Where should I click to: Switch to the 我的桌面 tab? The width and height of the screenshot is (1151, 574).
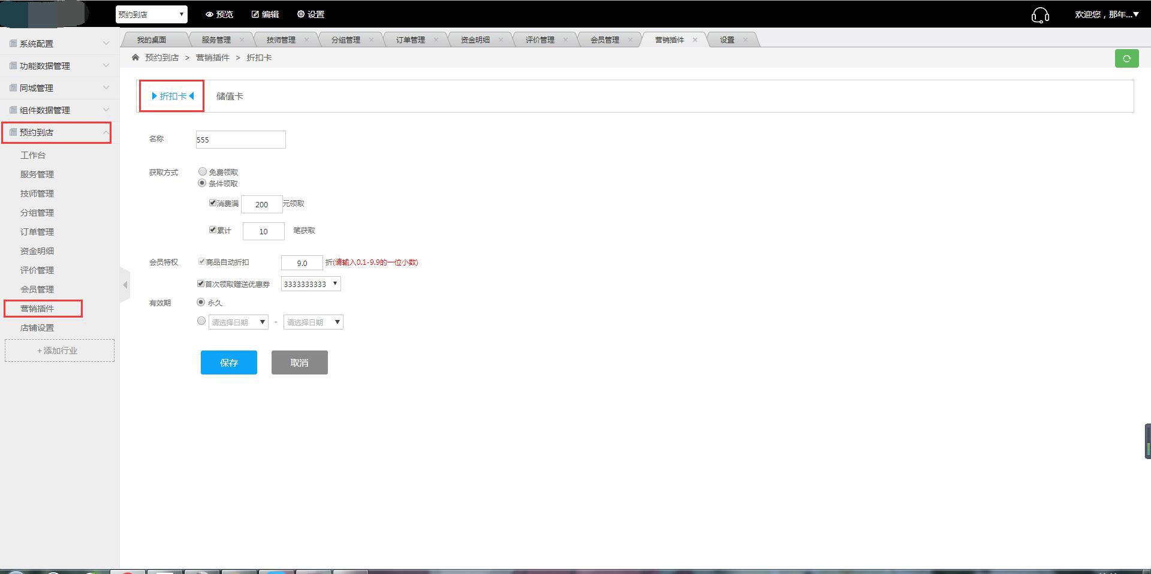tap(152, 40)
